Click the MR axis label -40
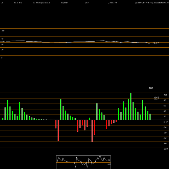Image resolution: width=169 pixels, height=169 pixels. point(165,133)
